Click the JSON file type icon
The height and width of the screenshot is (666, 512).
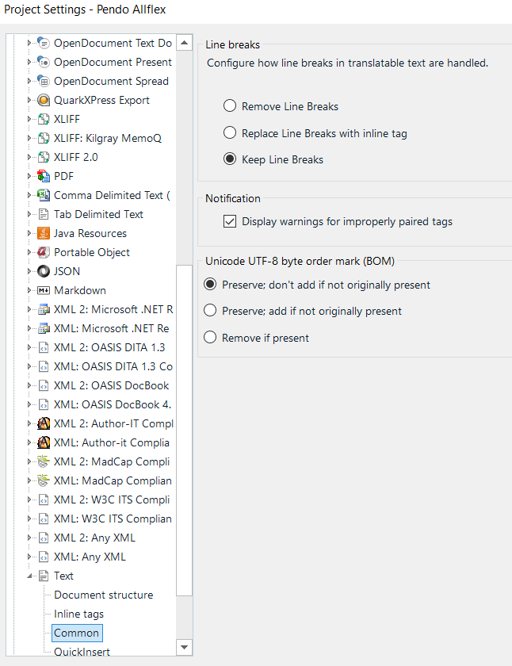44,271
